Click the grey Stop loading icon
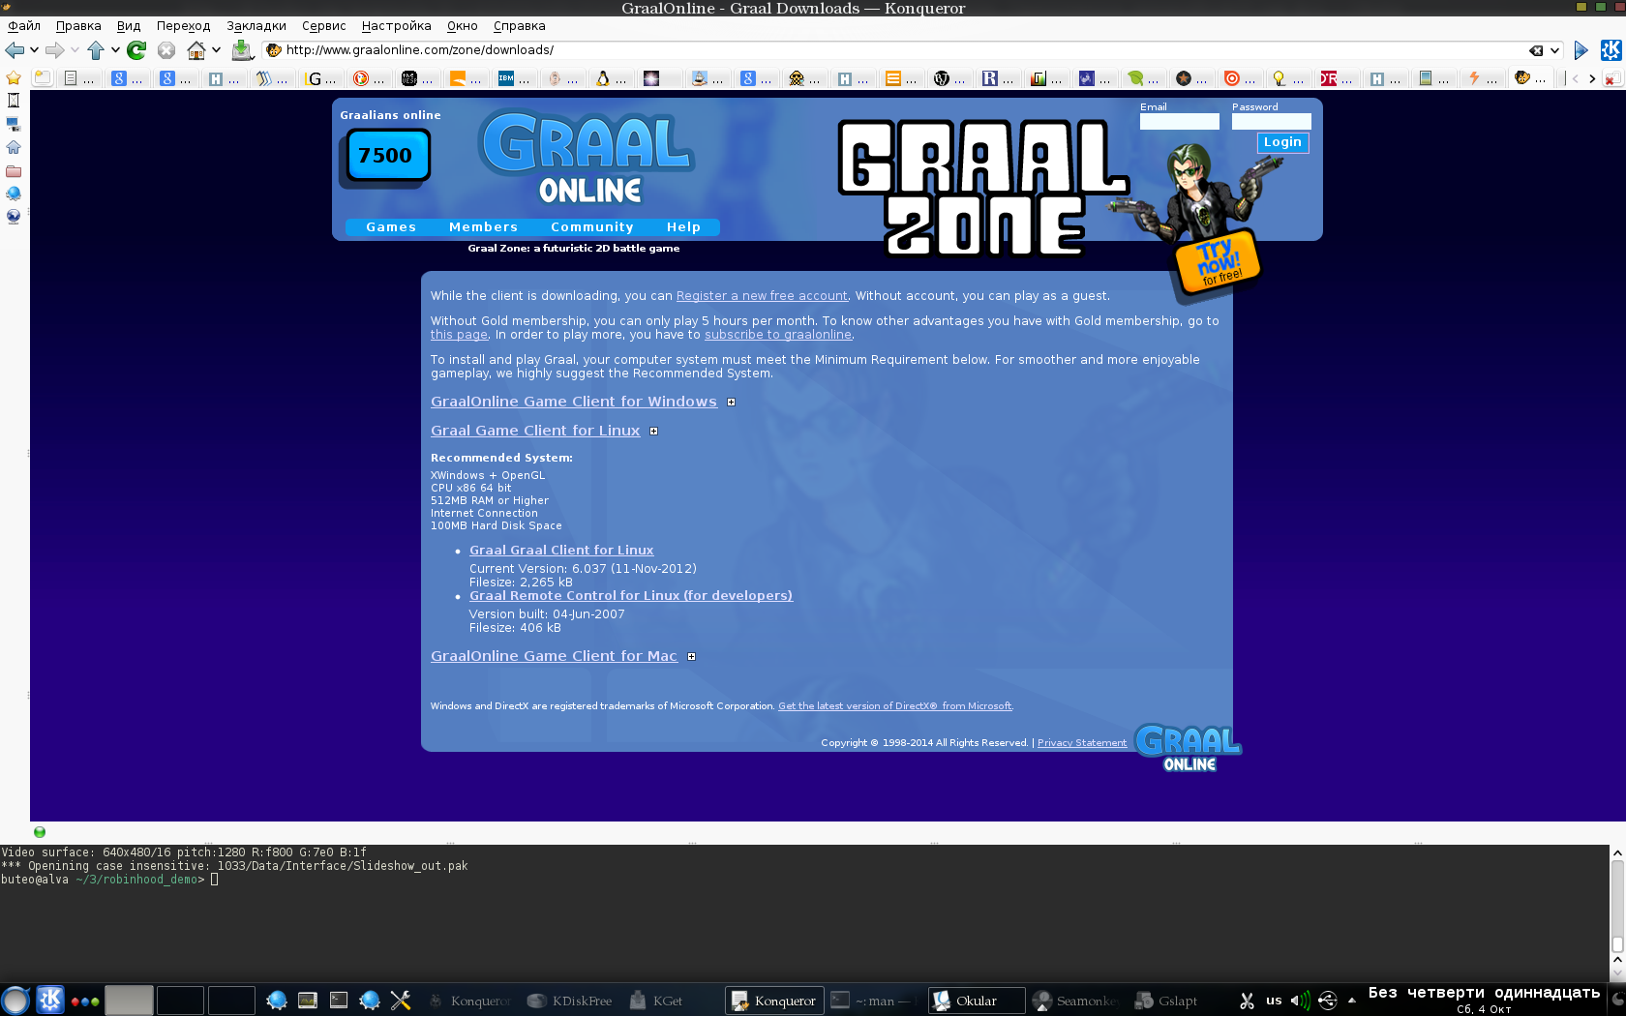This screenshot has height=1016, width=1626. coord(166,50)
